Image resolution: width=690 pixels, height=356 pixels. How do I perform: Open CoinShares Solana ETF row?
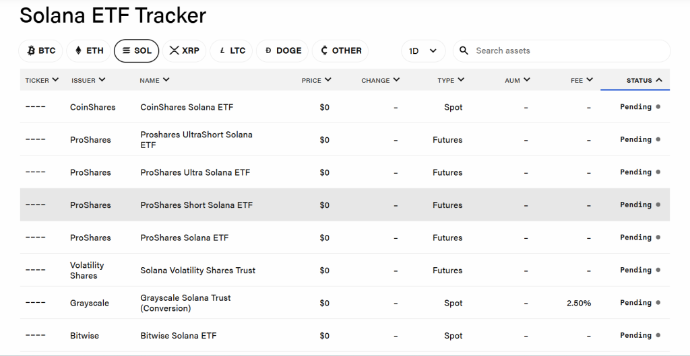(x=187, y=107)
